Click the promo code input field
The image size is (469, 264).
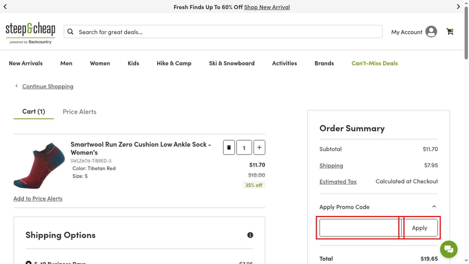(x=360, y=228)
